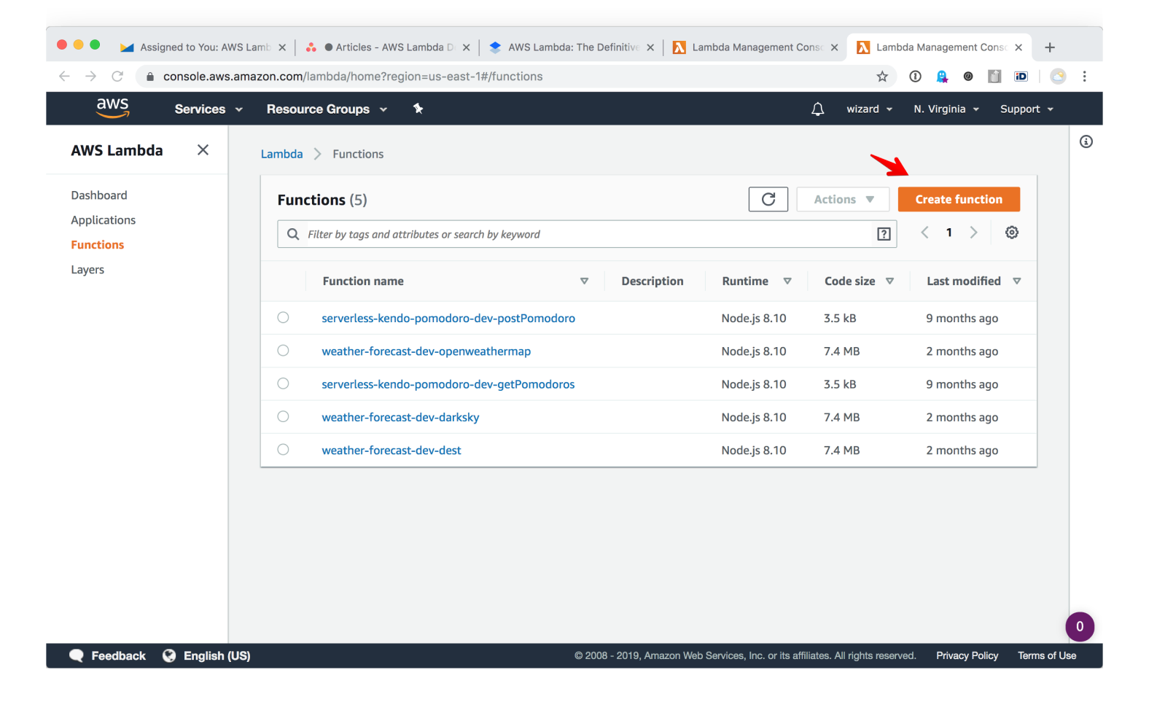Go to the AWS home logo

pos(112,108)
